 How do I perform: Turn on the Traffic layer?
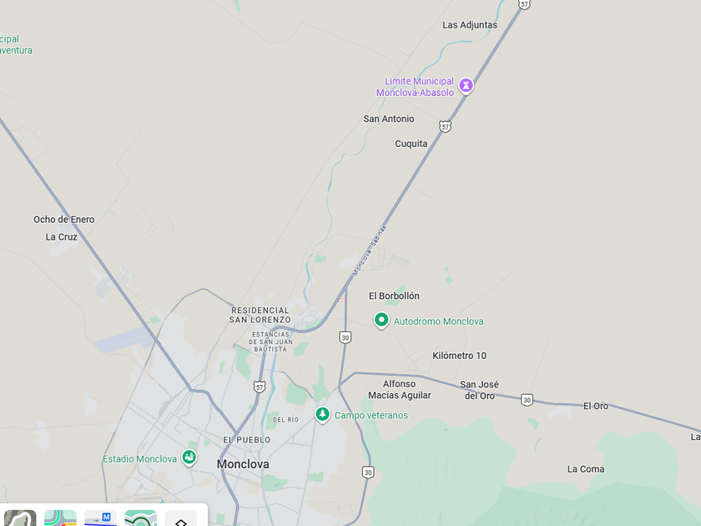(x=60, y=518)
